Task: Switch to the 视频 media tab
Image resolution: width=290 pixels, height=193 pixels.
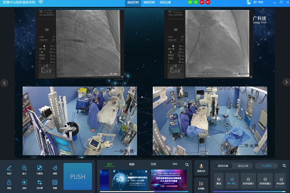Action: point(132,164)
